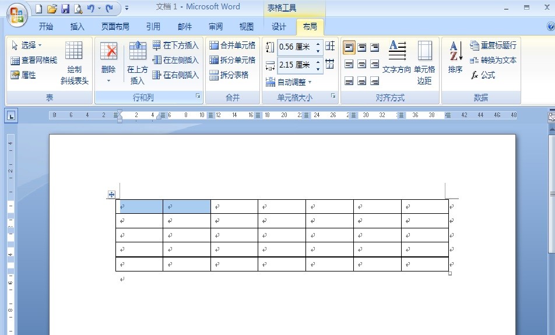Select align center icon

click(361, 64)
